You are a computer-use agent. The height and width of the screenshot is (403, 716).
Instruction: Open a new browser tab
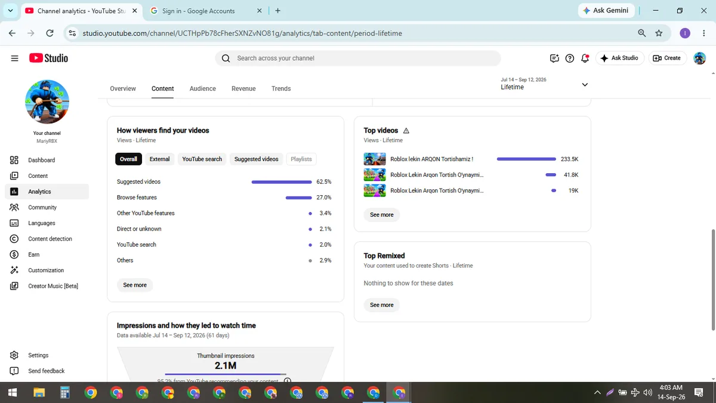(278, 11)
